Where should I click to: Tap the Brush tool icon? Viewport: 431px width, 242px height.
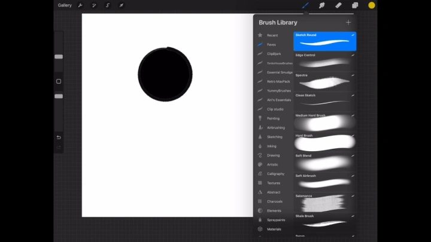[x=305, y=5]
